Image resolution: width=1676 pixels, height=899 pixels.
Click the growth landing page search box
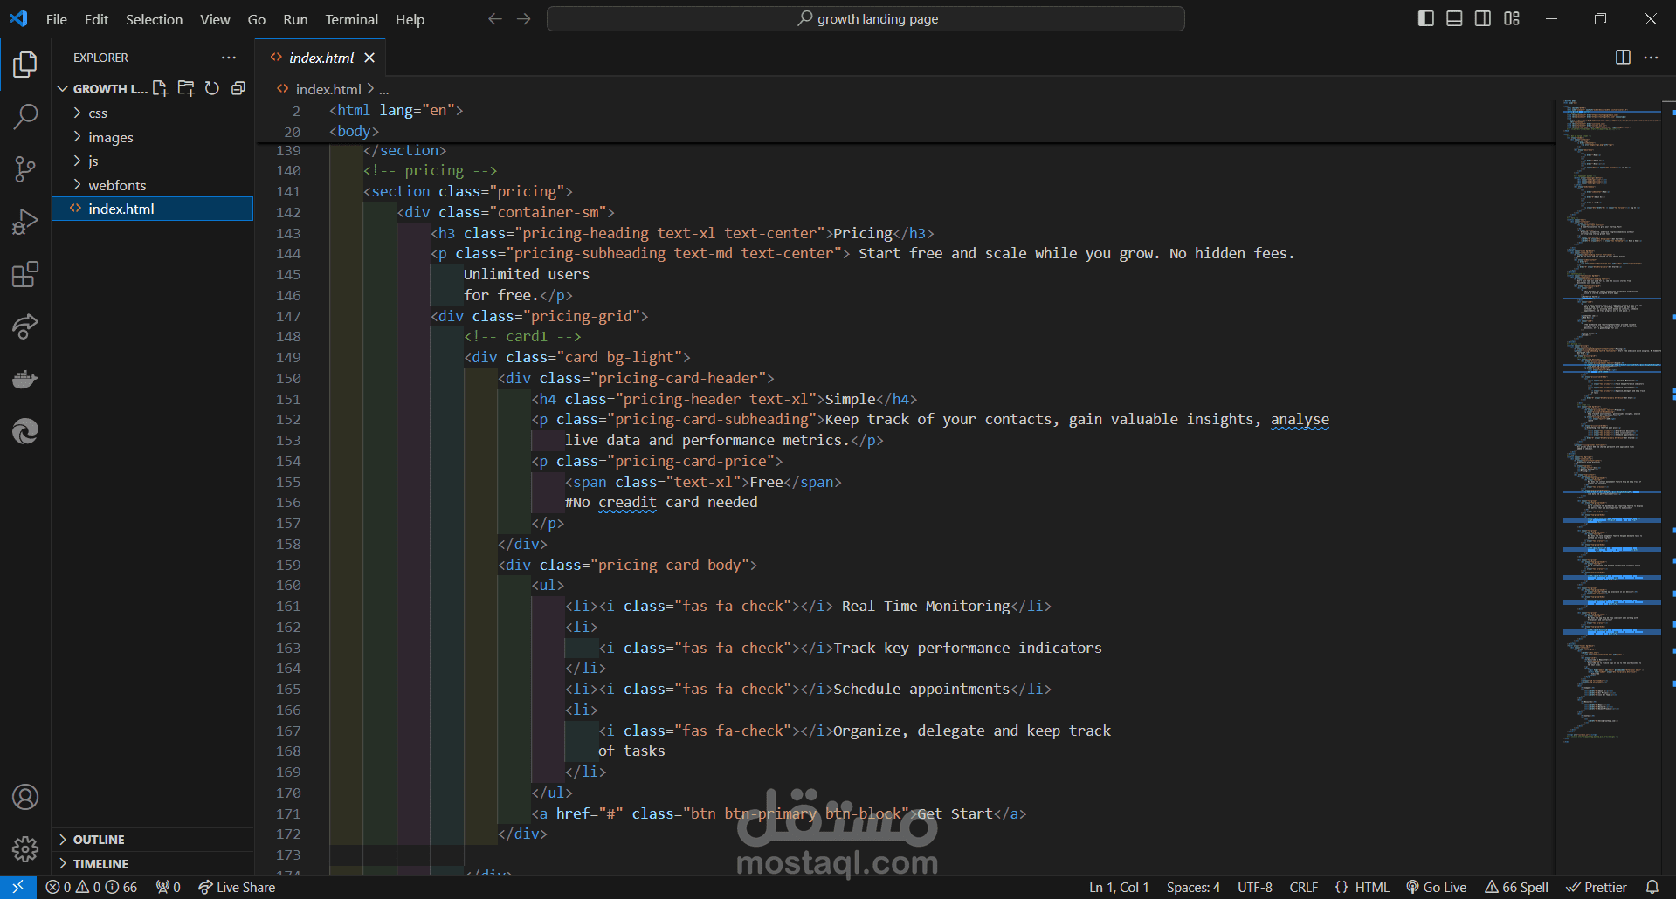click(866, 18)
